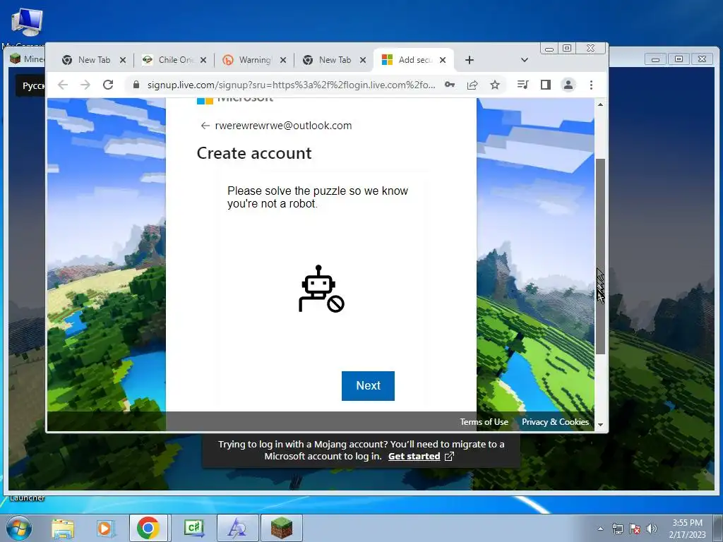Click the scrollbar down arrow
The image size is (723, 542).
(x=600, y=424)
